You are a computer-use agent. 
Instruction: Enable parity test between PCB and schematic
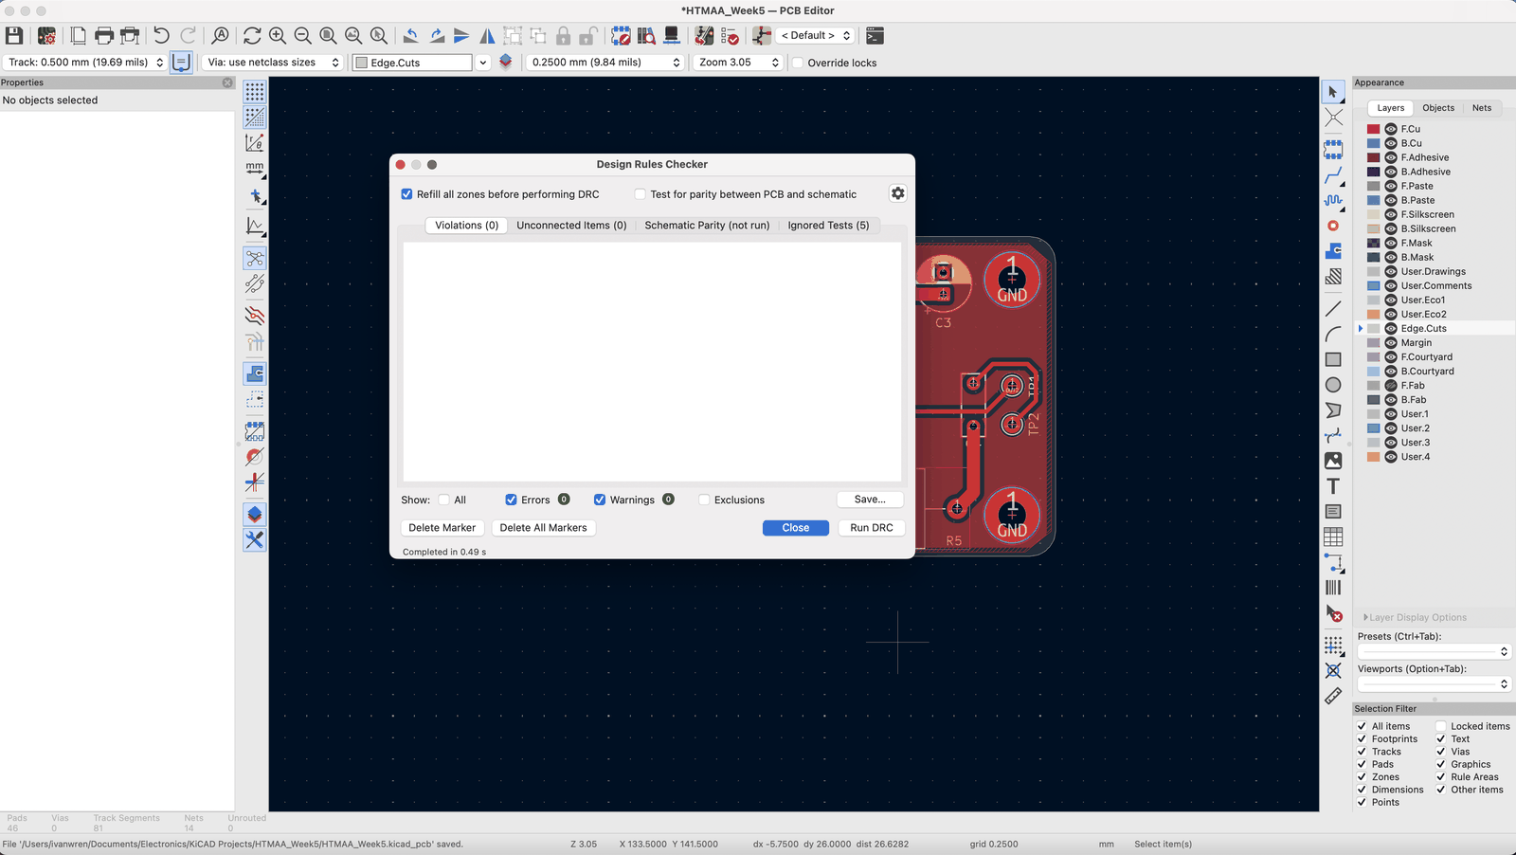click(x=640, y=194)
